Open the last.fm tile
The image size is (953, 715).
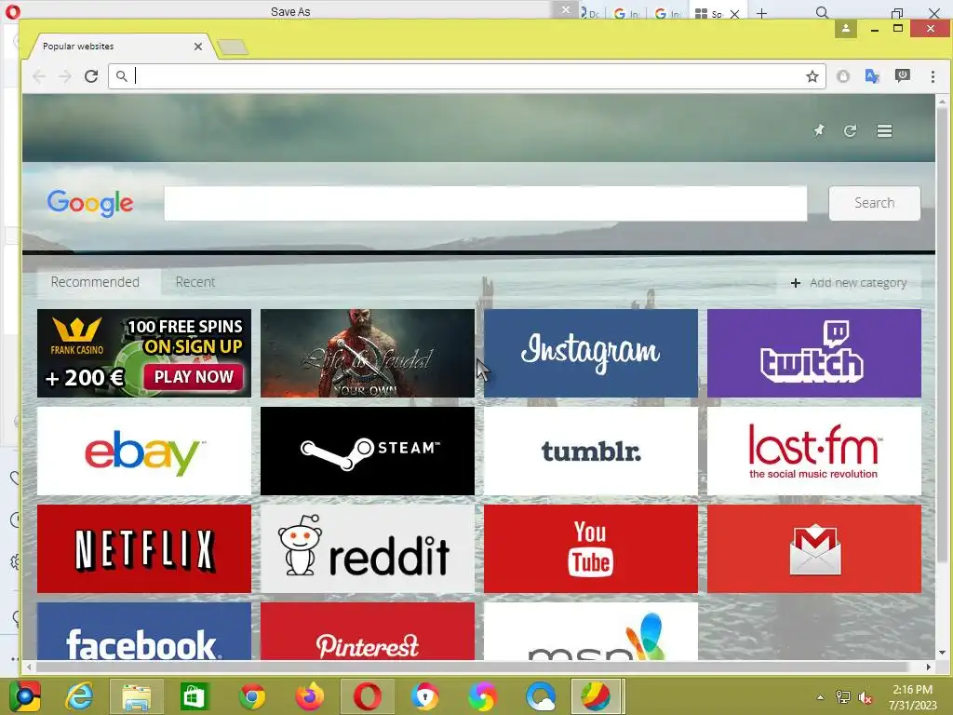(813, 452)
